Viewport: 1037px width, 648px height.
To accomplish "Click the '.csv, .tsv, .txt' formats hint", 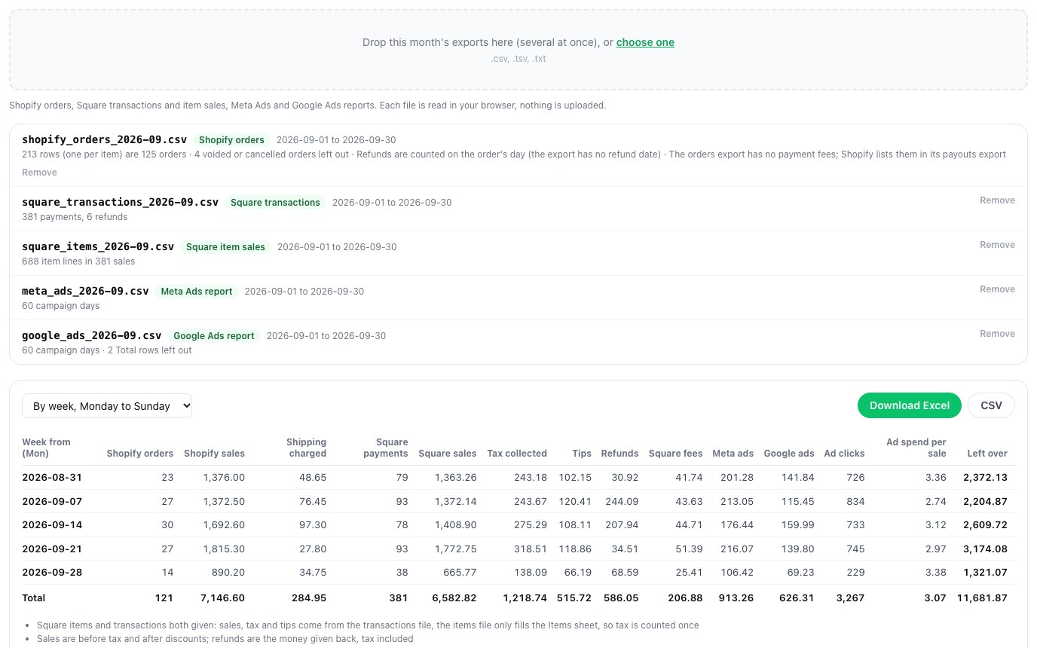I will tap(518, 59).
